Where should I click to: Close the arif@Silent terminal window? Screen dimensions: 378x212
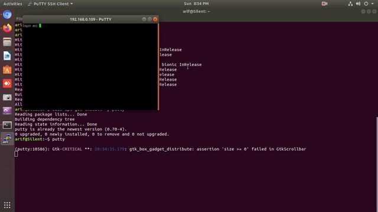[374, 12]
